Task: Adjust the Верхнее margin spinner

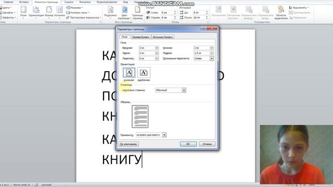Action: coord(157,48)
